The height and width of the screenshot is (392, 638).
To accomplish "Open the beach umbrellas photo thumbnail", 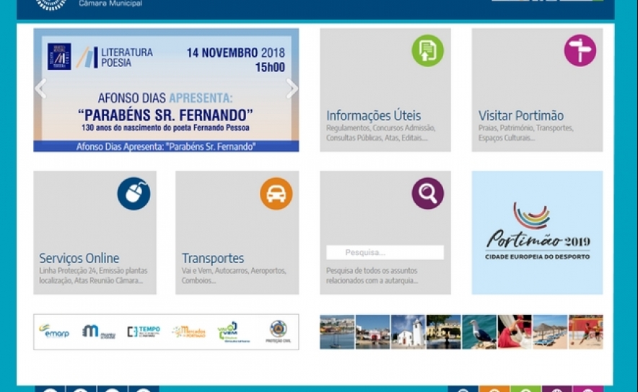I will point(550,332).
